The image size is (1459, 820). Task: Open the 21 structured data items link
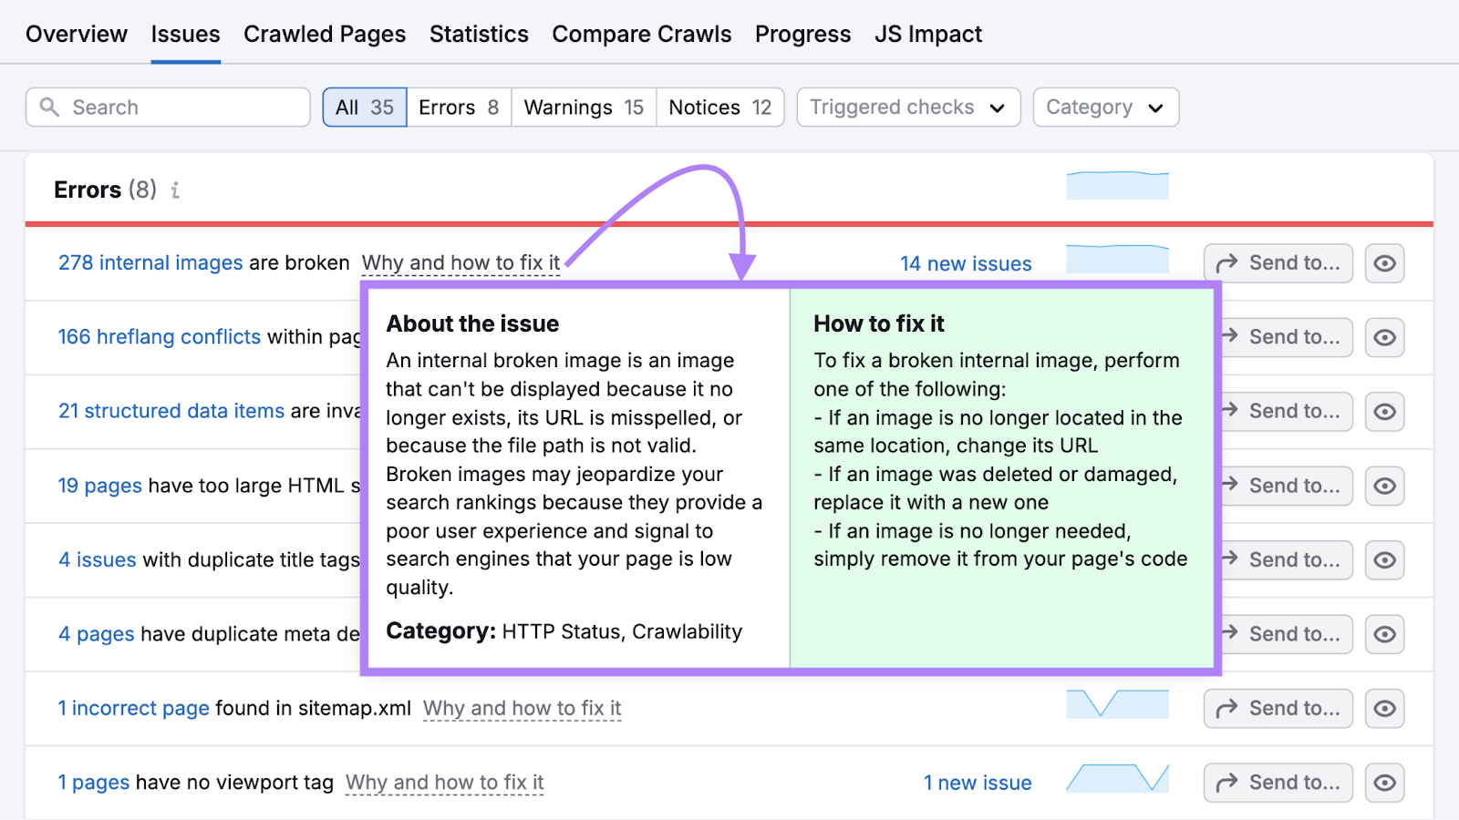coord(171,411)
